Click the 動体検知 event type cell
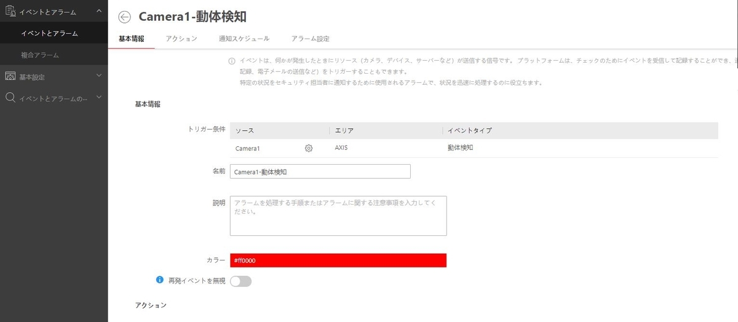Image resolution: width=738 pixels, height=322 pixels. click(x=461, y=148)
